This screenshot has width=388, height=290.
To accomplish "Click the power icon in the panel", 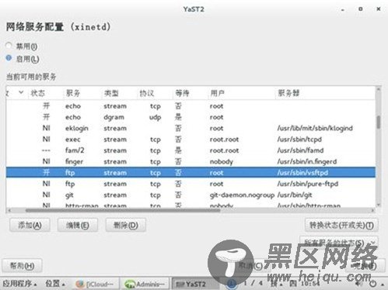I will (373, 284).
